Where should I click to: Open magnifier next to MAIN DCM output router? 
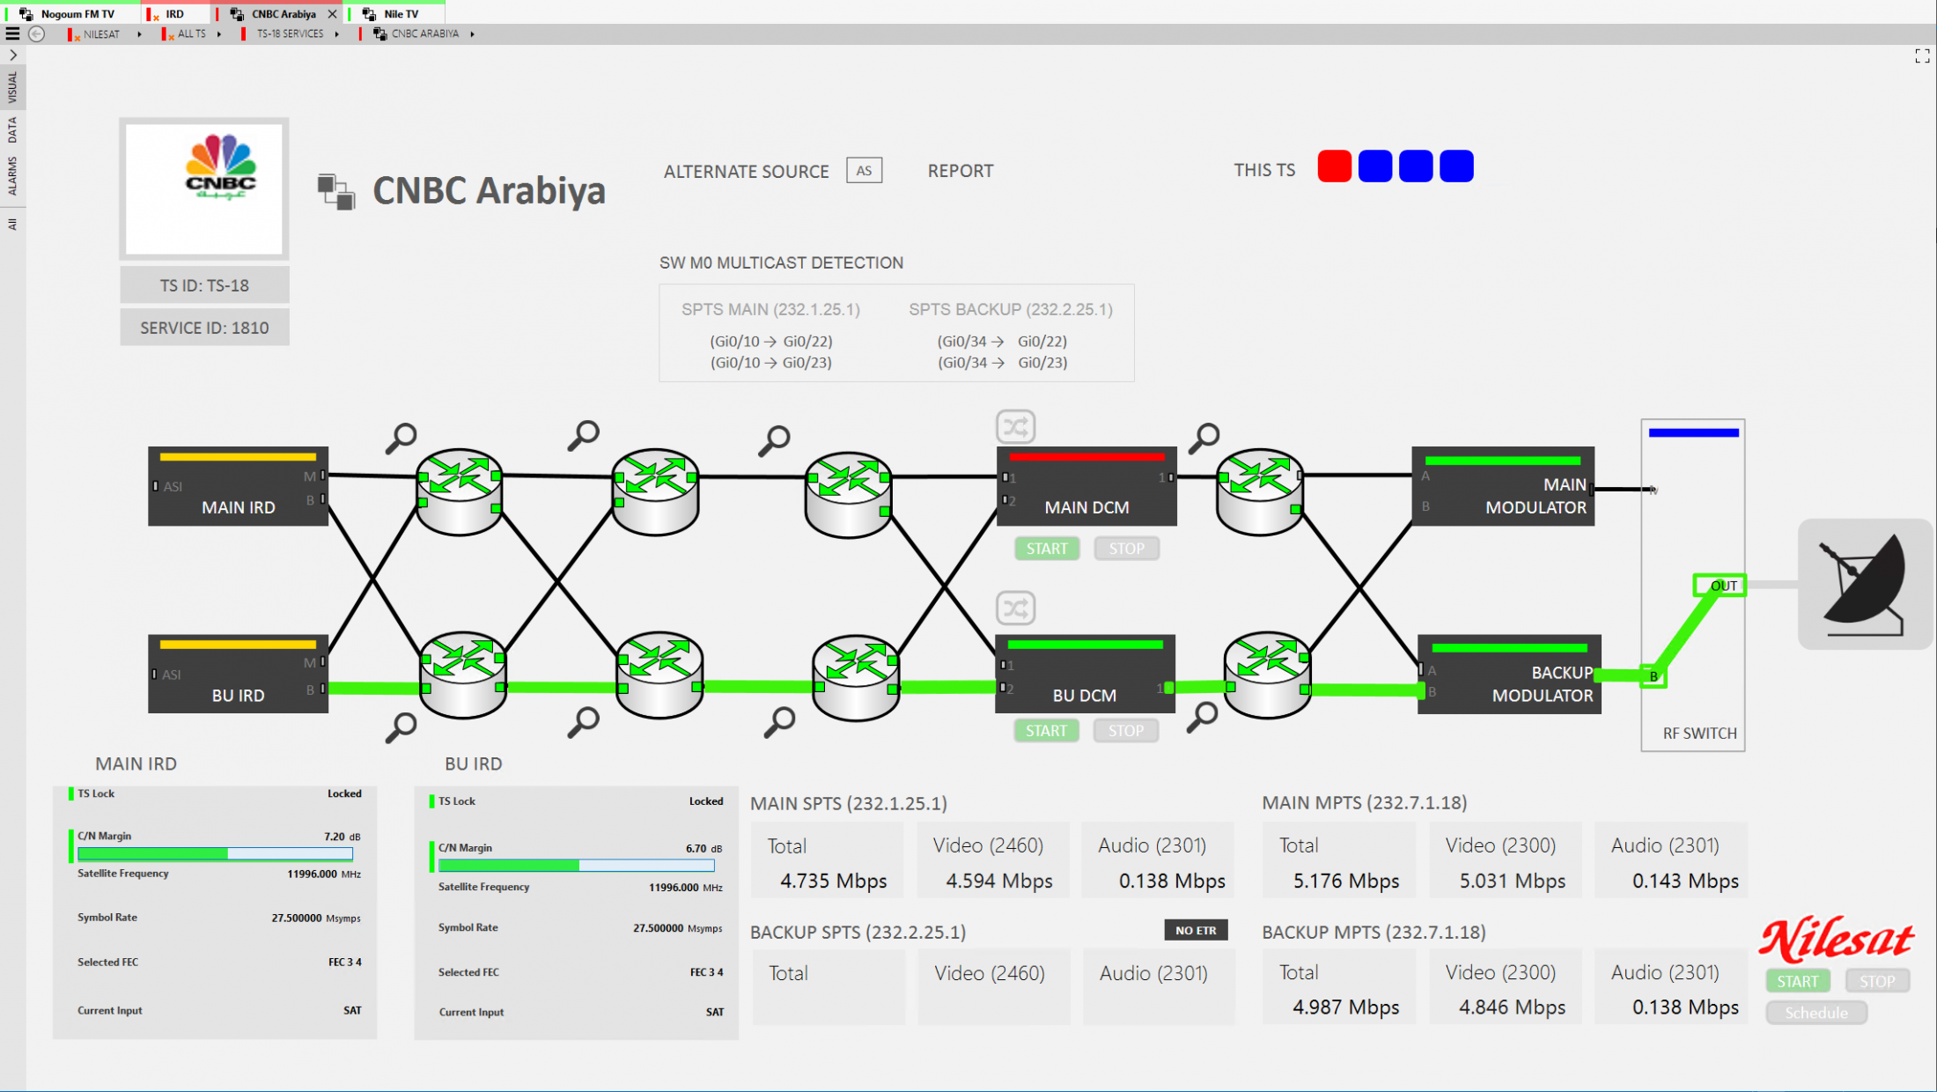pos(1204,438)
